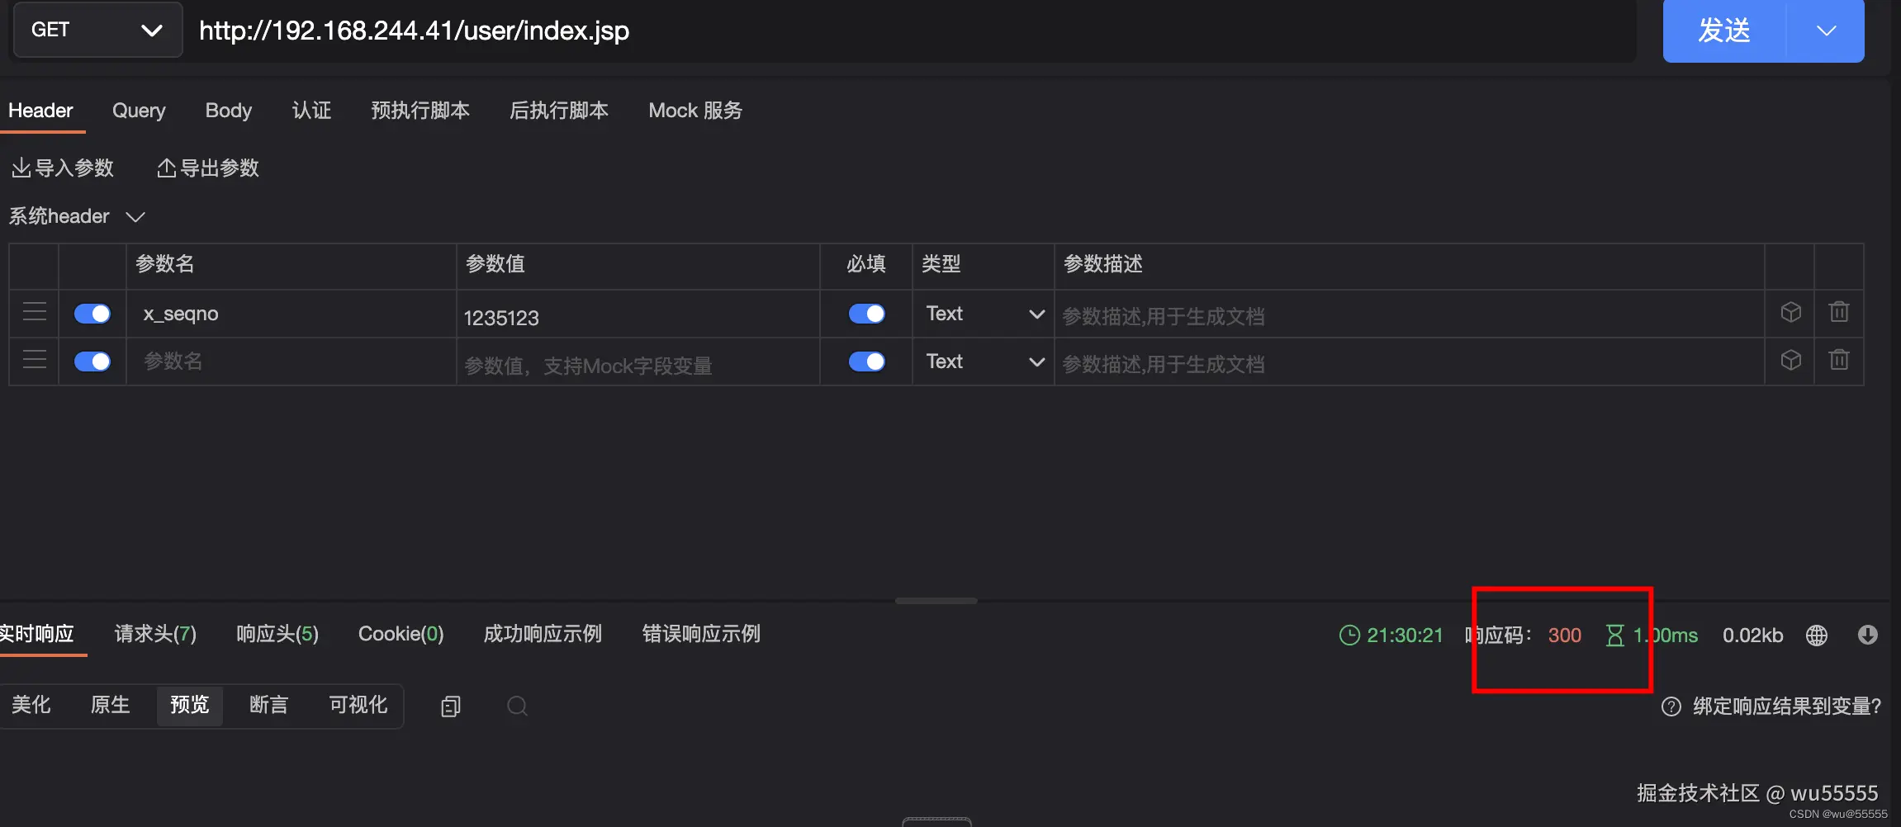
Task: Grab the drag handle icon on x_seqno row
Action: tap(34, 312)
